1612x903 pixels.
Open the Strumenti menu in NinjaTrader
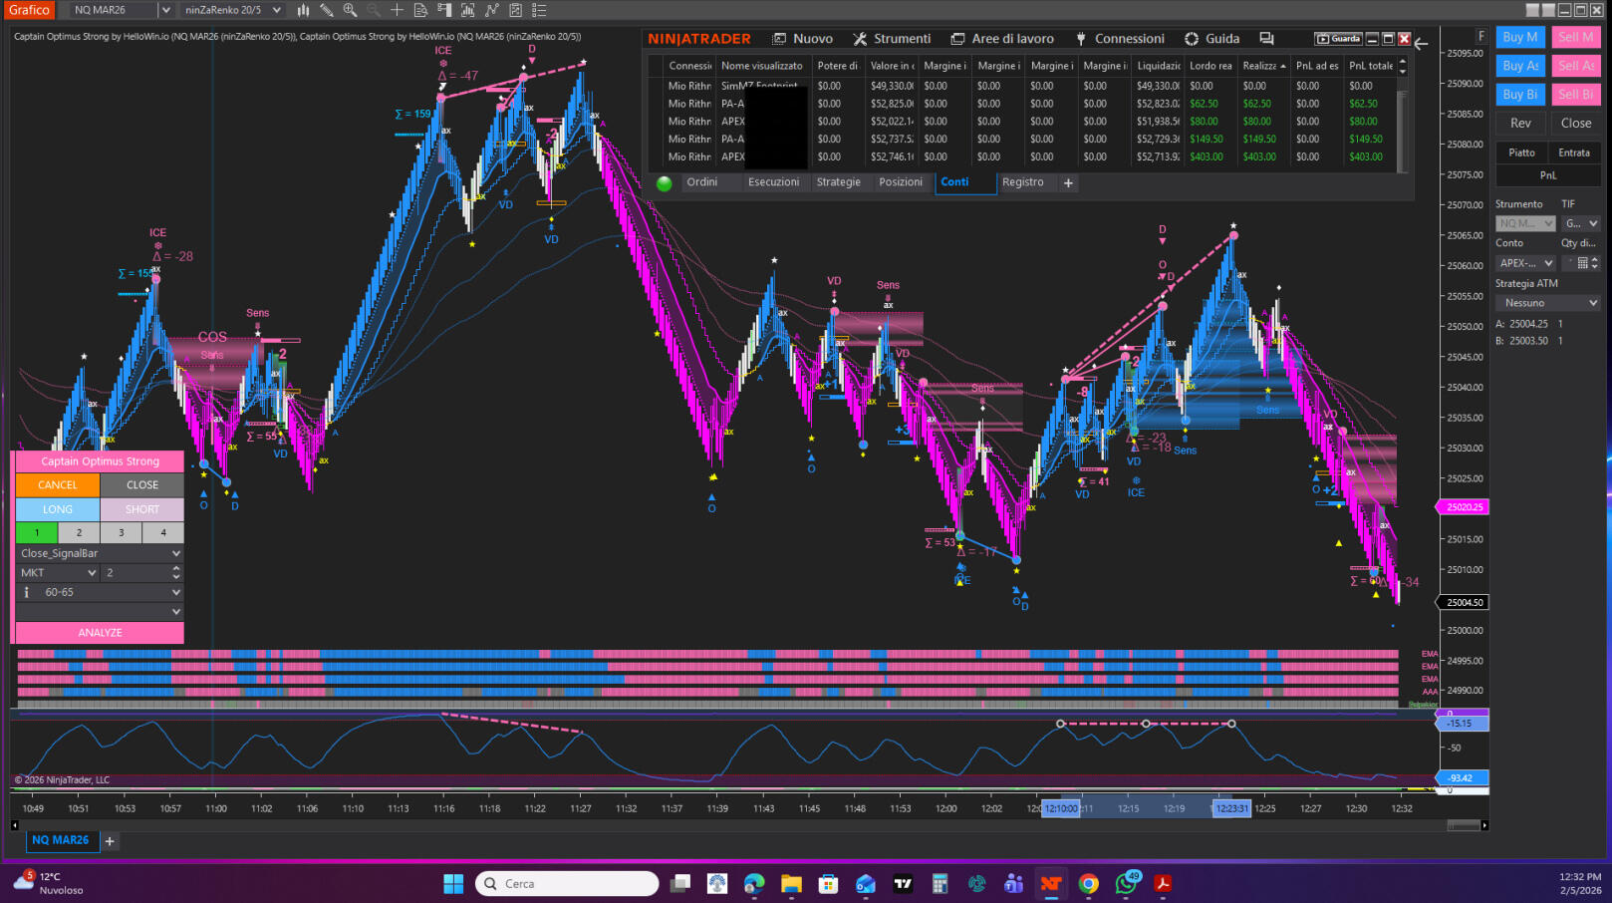click(892, 39)
